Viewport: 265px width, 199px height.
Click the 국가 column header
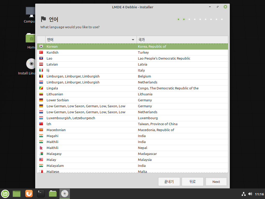tap(182, 40)
